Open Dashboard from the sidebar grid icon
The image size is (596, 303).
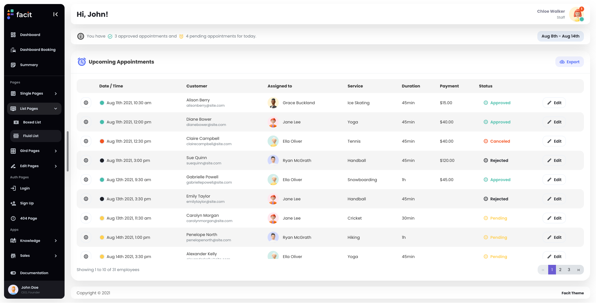[13, 34]
